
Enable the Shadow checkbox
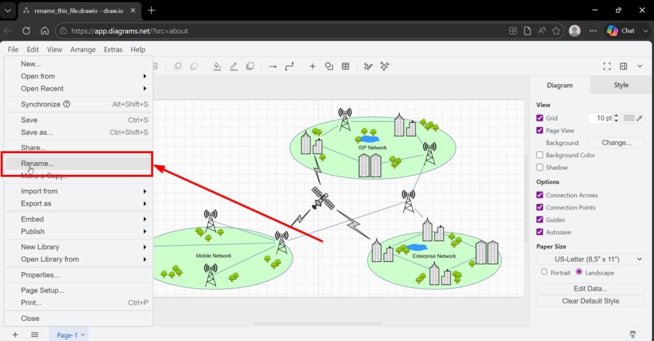click(x=540, y=167)
